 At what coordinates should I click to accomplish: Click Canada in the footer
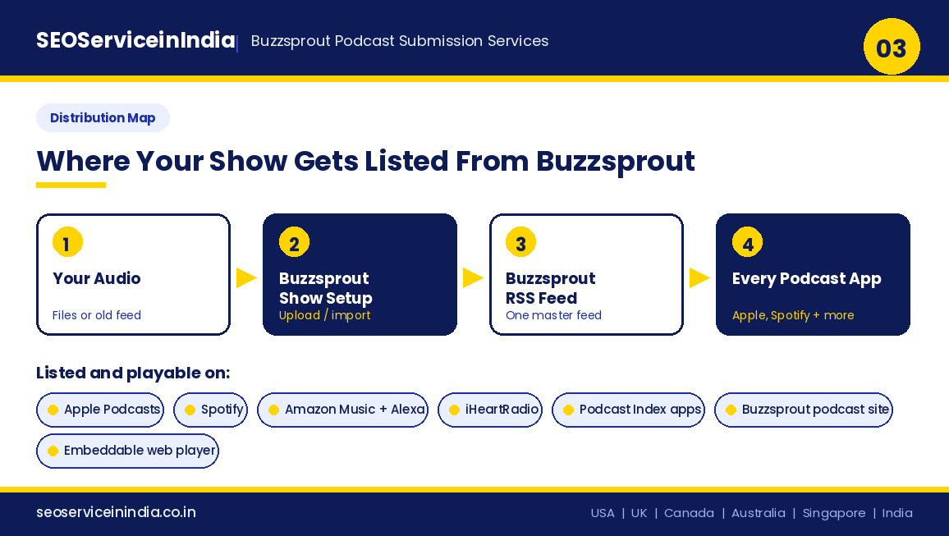pyautogui.click(x=689, y=513)
